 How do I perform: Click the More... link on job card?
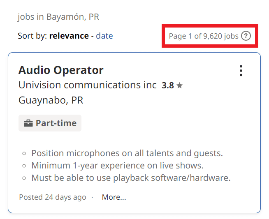point(114,197)
